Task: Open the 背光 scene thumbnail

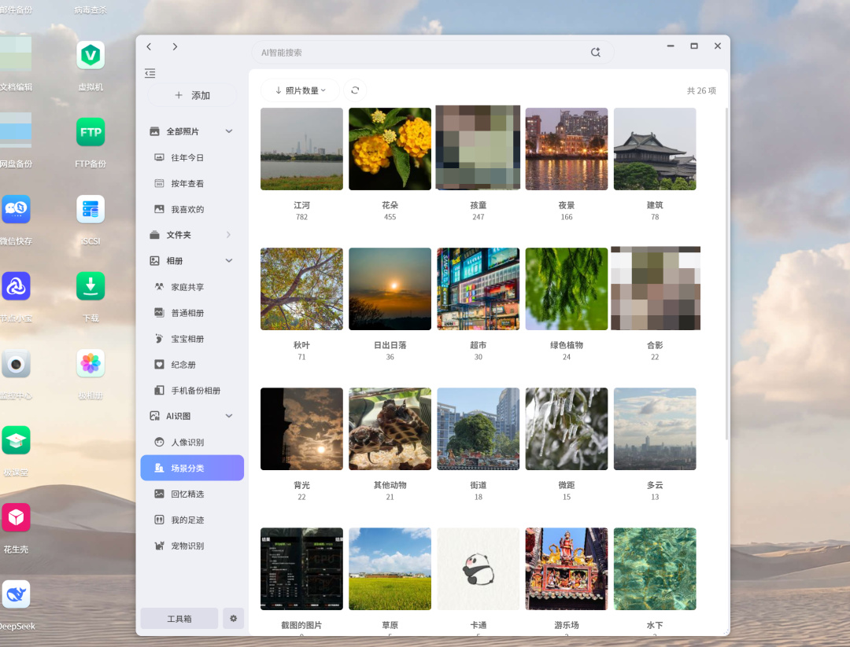Action: pos(301,428)
